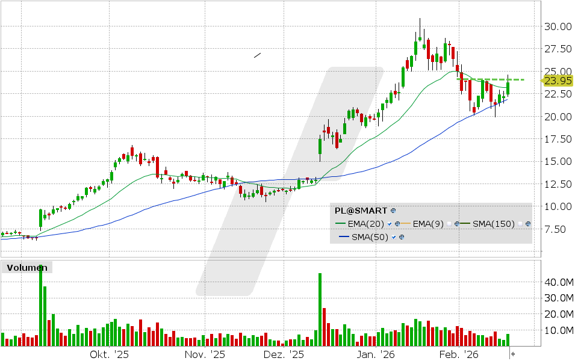The width and height of the screenshot is (578, 361).
Task: Click the orange EMA(9) line sample
Action: tap(406, 223)
